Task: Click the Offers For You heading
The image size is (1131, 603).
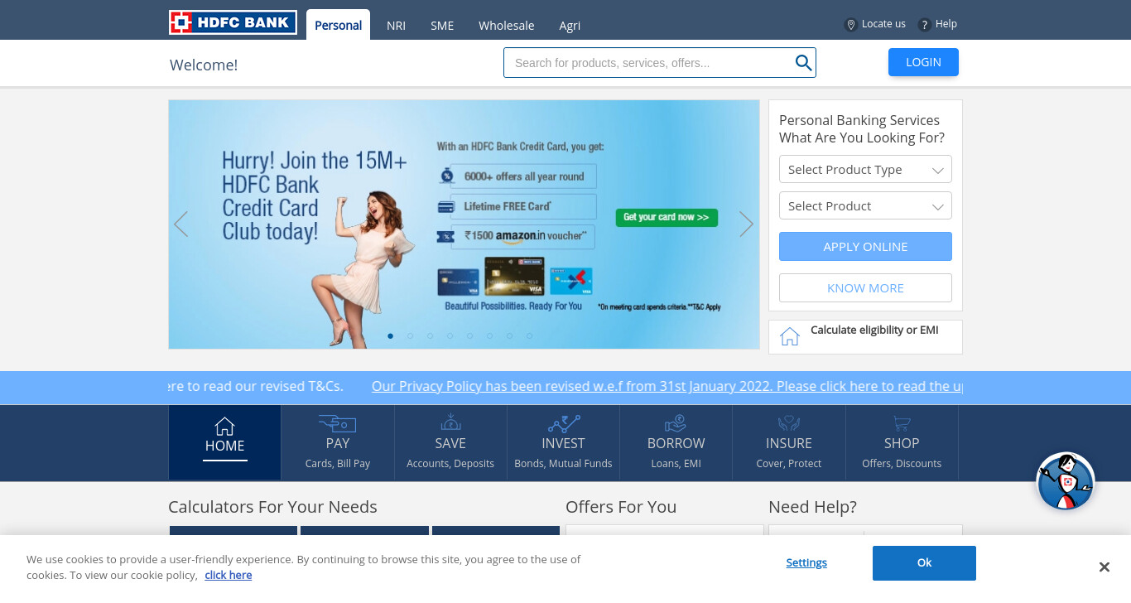Action: 621,507
